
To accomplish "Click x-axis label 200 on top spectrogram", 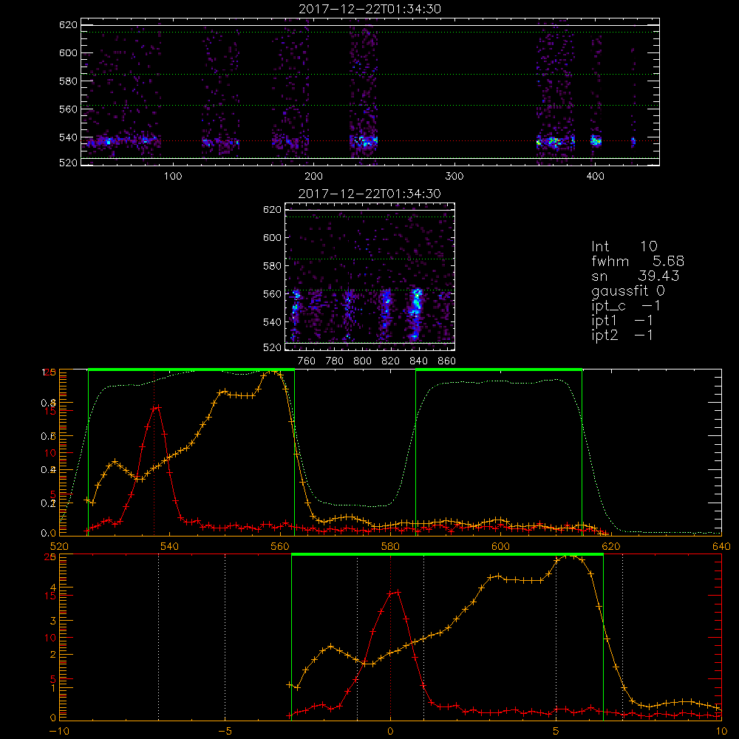I will [x=313, y=177].
